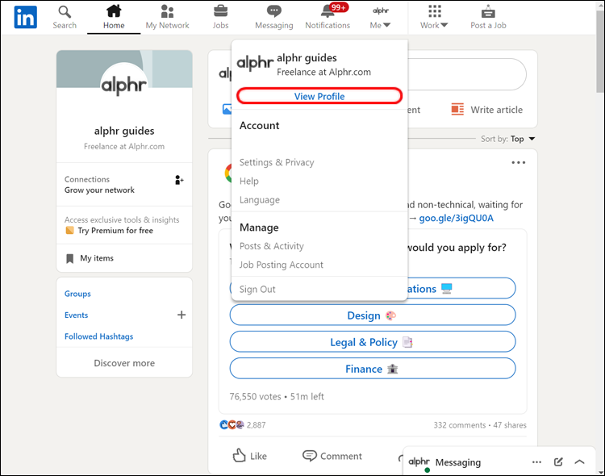The height and width of the screenshot is (476, 605).
Task: Click the LinkedIn logo icon
Action: (26, 18)
